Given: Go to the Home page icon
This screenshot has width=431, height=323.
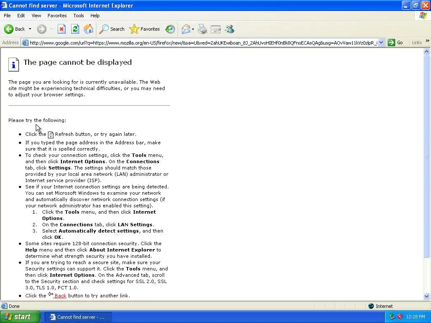Looking at the screenshot, I should pos(88,29).
